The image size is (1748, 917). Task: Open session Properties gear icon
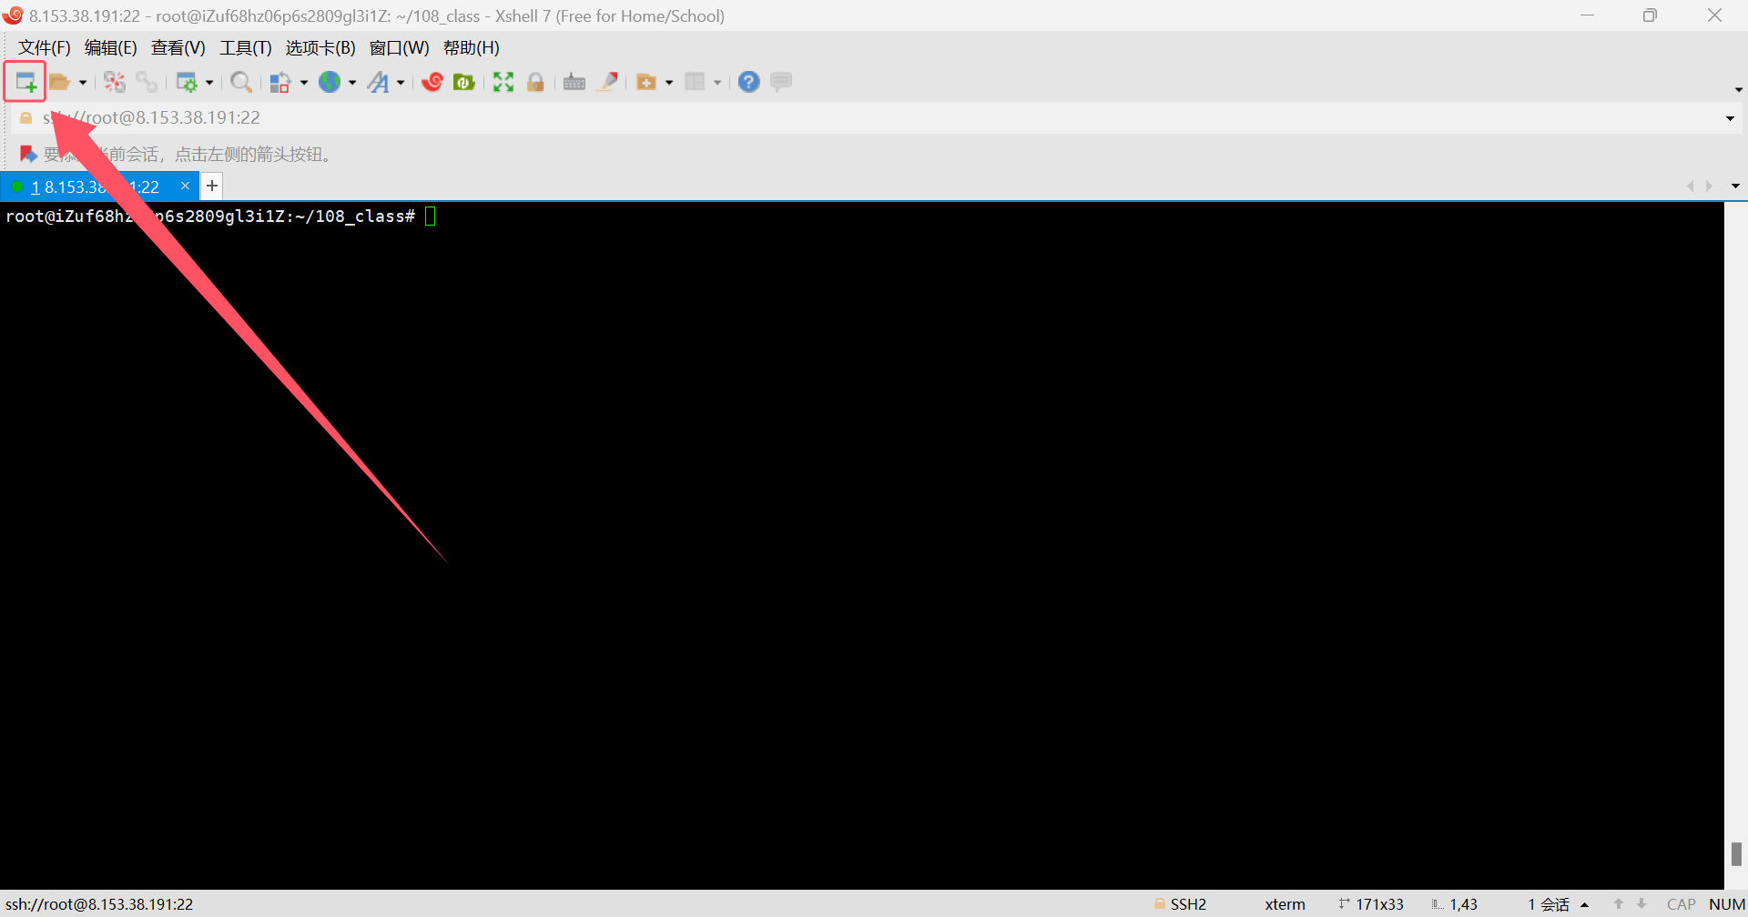click(x=187, y=83)
